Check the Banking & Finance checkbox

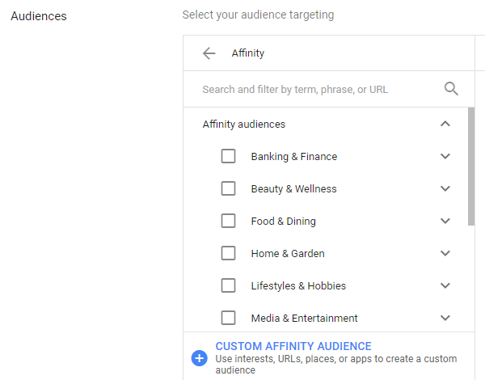coord(228,156)
